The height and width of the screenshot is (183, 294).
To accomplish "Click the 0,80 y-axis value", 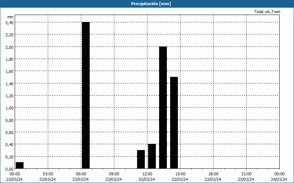I will tap(10, 120).
